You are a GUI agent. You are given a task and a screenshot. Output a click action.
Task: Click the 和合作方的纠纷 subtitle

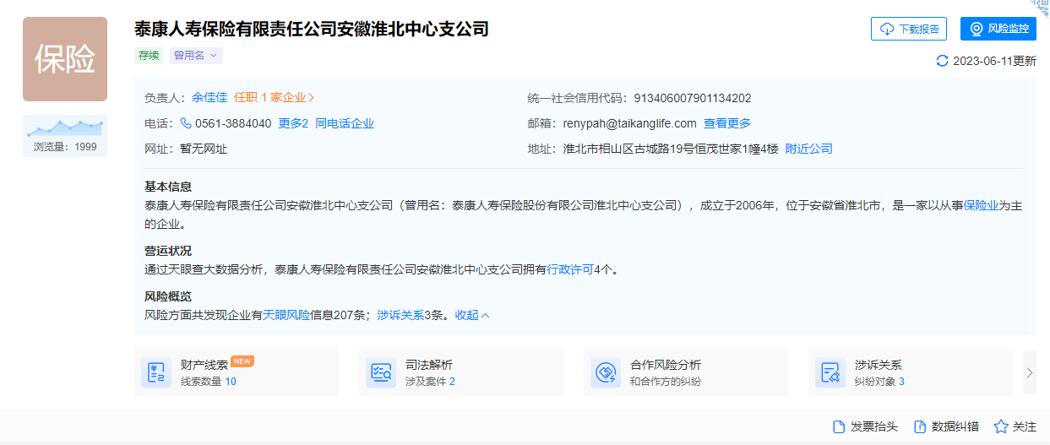(x=666, y=382)
